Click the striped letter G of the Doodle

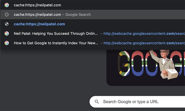tap(124, 63)
